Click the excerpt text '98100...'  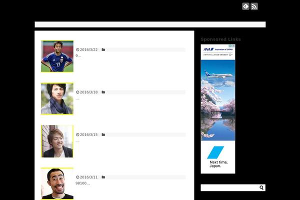point(82,183)
